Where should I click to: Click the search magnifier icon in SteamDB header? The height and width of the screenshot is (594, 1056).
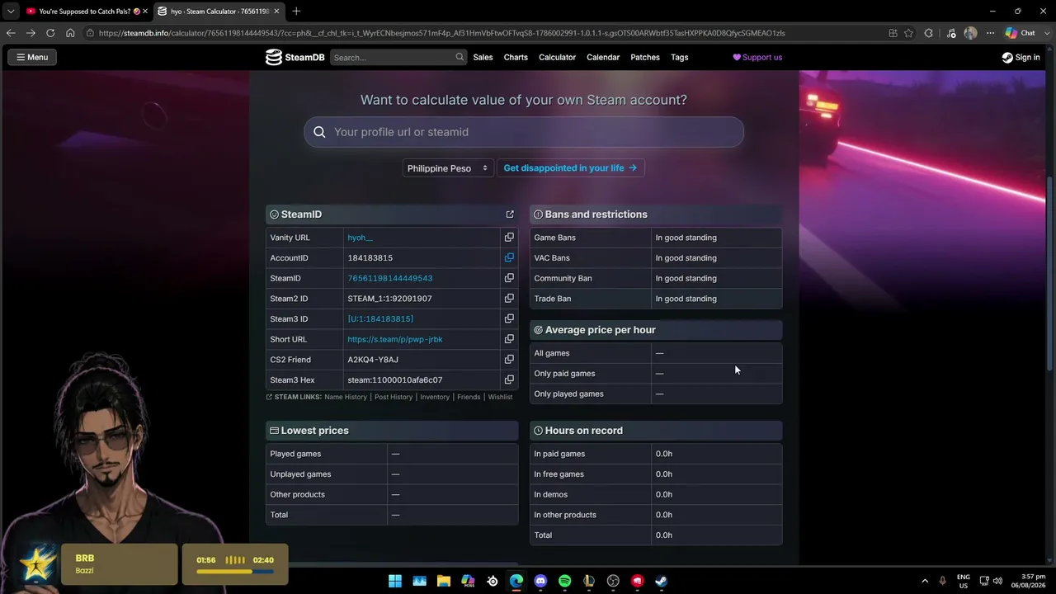(x=460, y=57)
